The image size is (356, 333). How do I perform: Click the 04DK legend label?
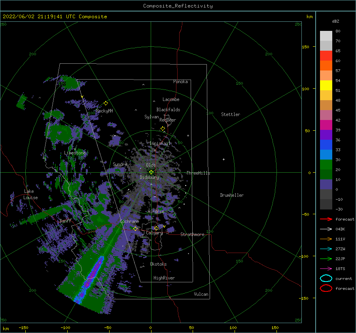click(x=340, y=229)
